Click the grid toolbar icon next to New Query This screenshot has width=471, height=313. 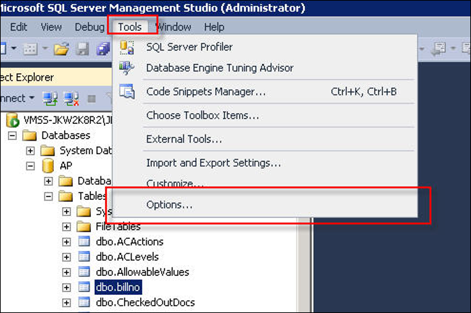coord(30,48)
